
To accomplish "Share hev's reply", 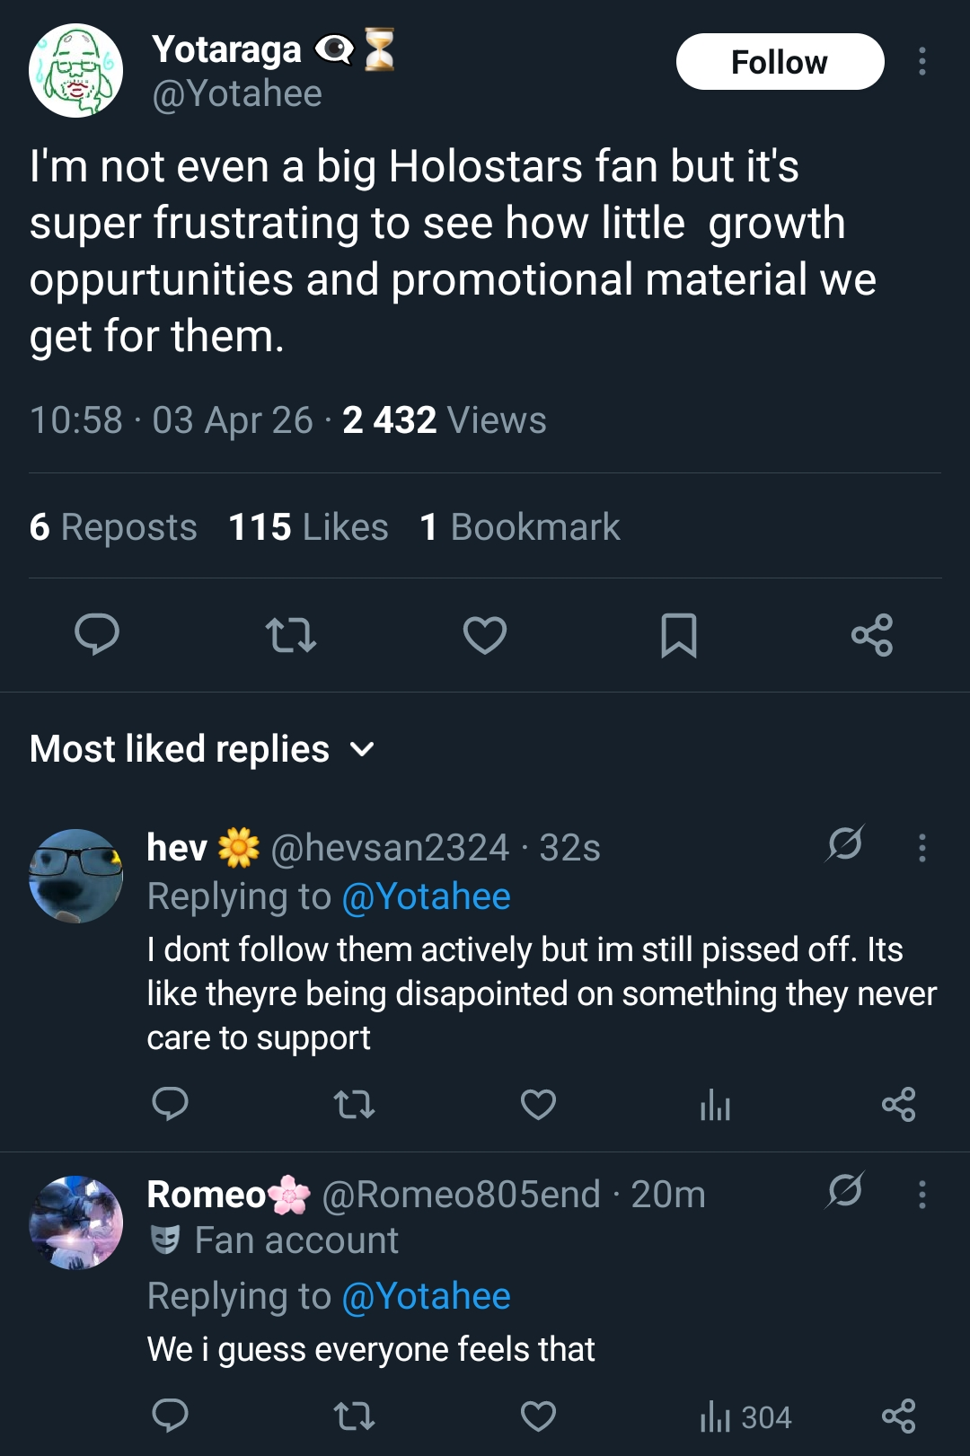I will (x=898, y=1104).
